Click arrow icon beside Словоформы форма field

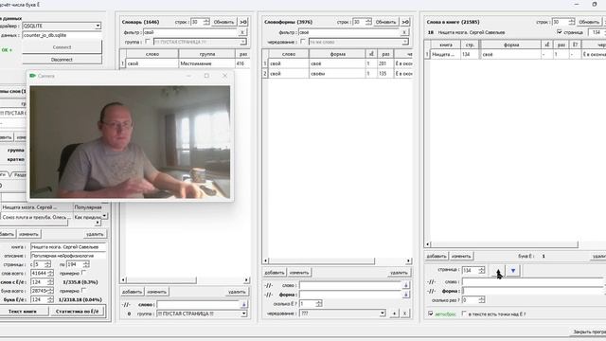pyautogui.click(x=406, y=295)
